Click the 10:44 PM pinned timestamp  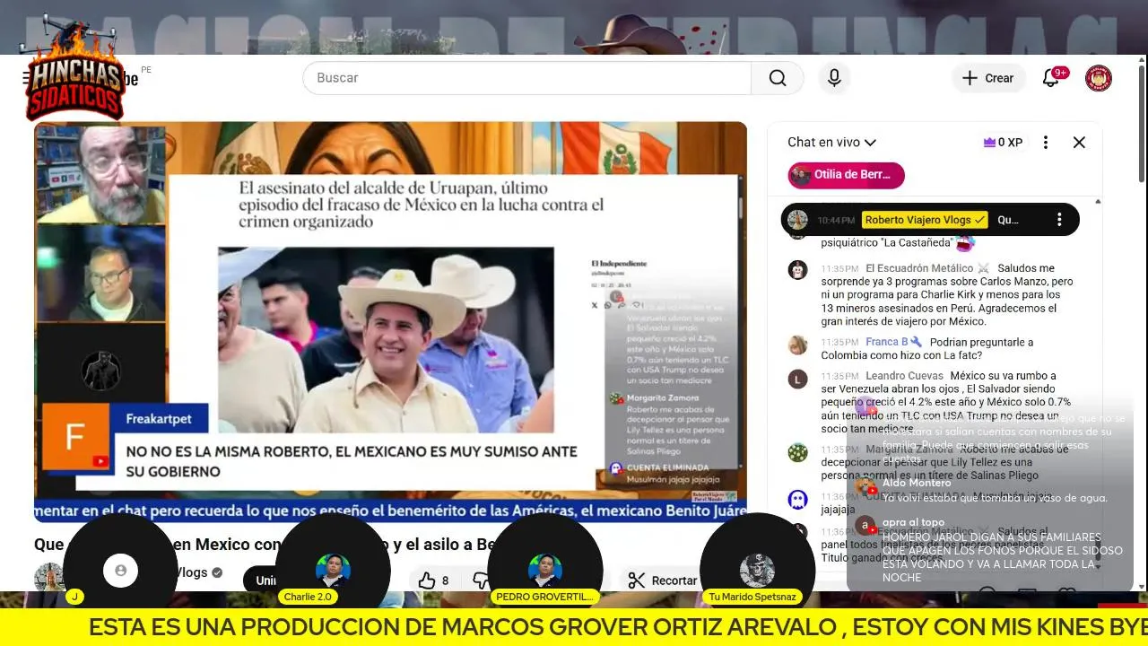point(836,220)
